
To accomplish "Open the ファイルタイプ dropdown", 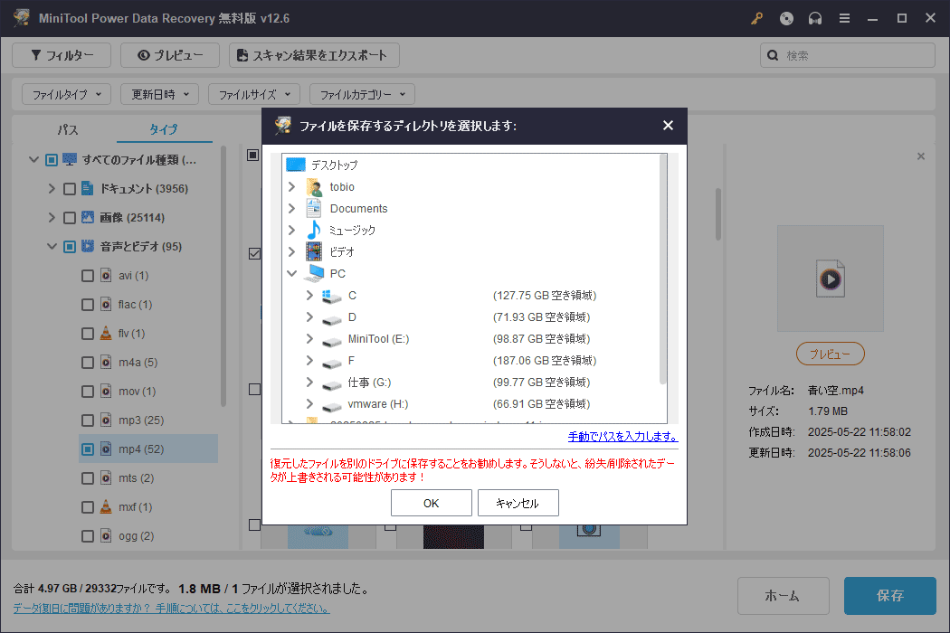I will (67, 94).
